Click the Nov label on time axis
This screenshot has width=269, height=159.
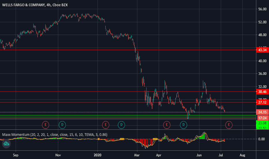(x=58, y=155)
